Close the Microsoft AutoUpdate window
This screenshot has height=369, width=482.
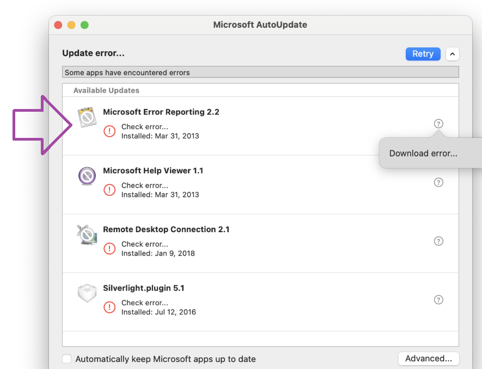coord(58,25)
